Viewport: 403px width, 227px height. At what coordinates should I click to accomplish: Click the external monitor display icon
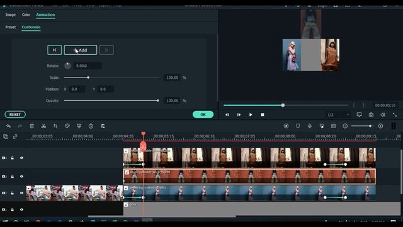pyautogui.click(x=360, y=115)
